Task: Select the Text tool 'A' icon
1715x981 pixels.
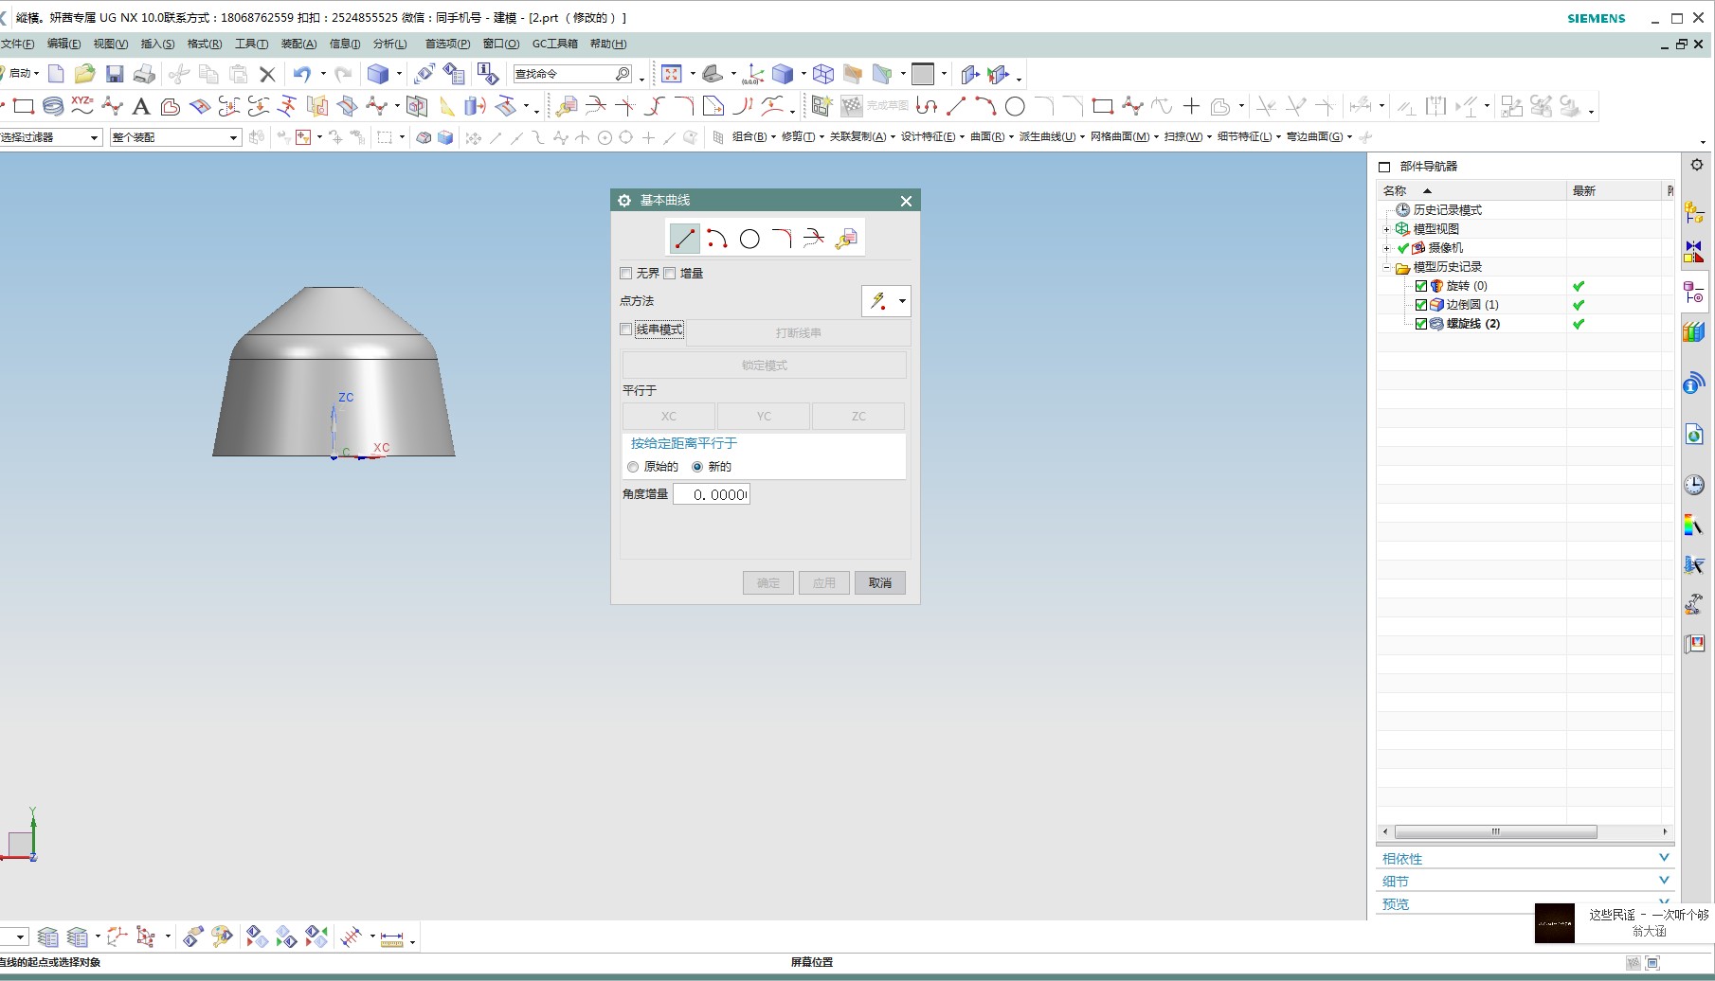Action: coord(141,106)
